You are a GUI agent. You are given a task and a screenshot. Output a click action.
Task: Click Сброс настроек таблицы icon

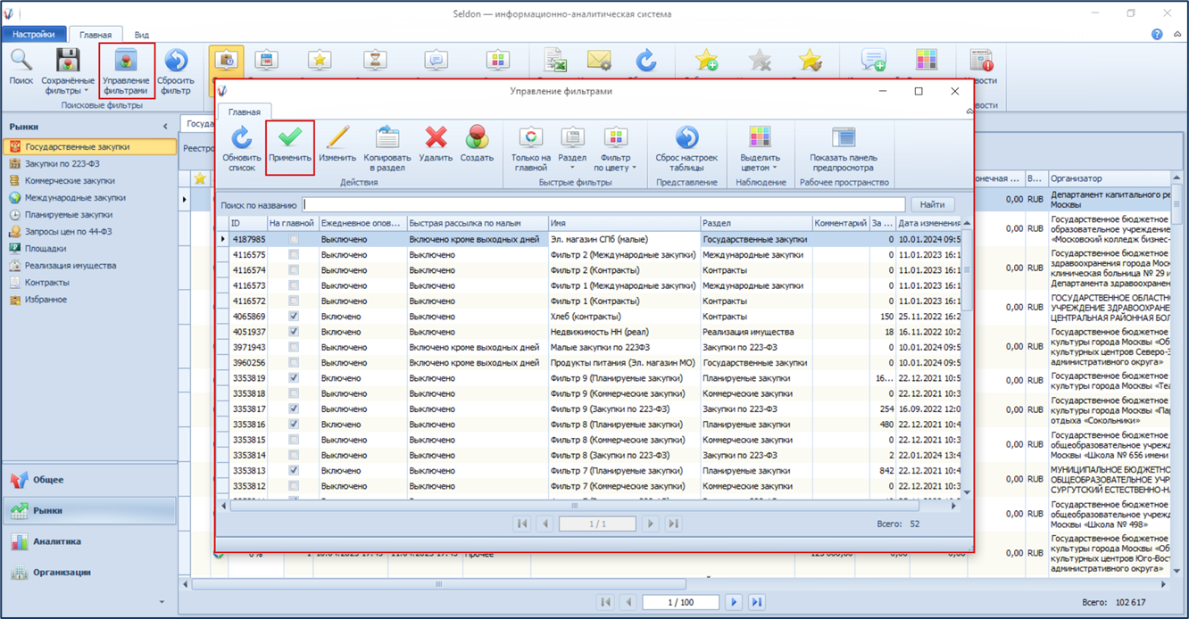(x=686, y=138)
